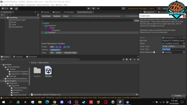
Task: Open the Asset Reference object picker circle
Action: click(184, 52)
